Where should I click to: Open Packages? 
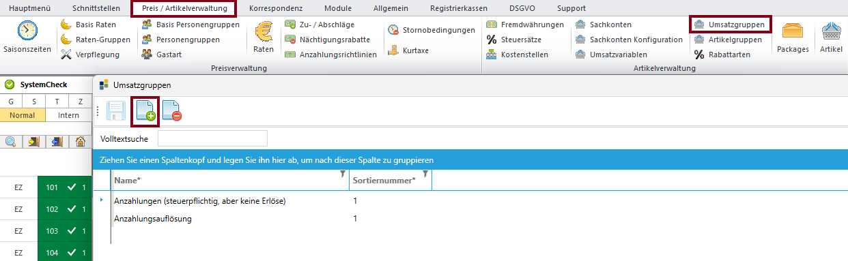pyautogui.click(x=793, y=37)
